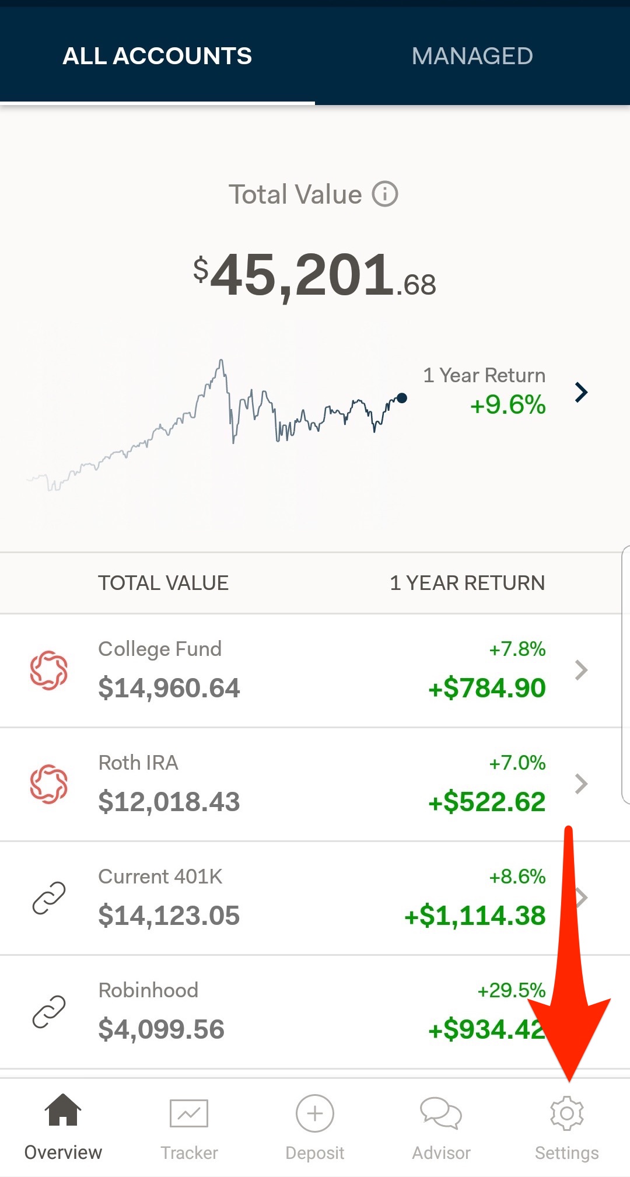Tap the Current 401K link chain icon
The image size is (630, 1177).
coord(49,898)
